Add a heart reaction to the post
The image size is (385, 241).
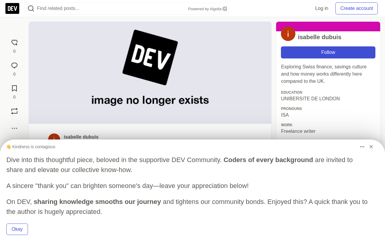coord(14,43)
